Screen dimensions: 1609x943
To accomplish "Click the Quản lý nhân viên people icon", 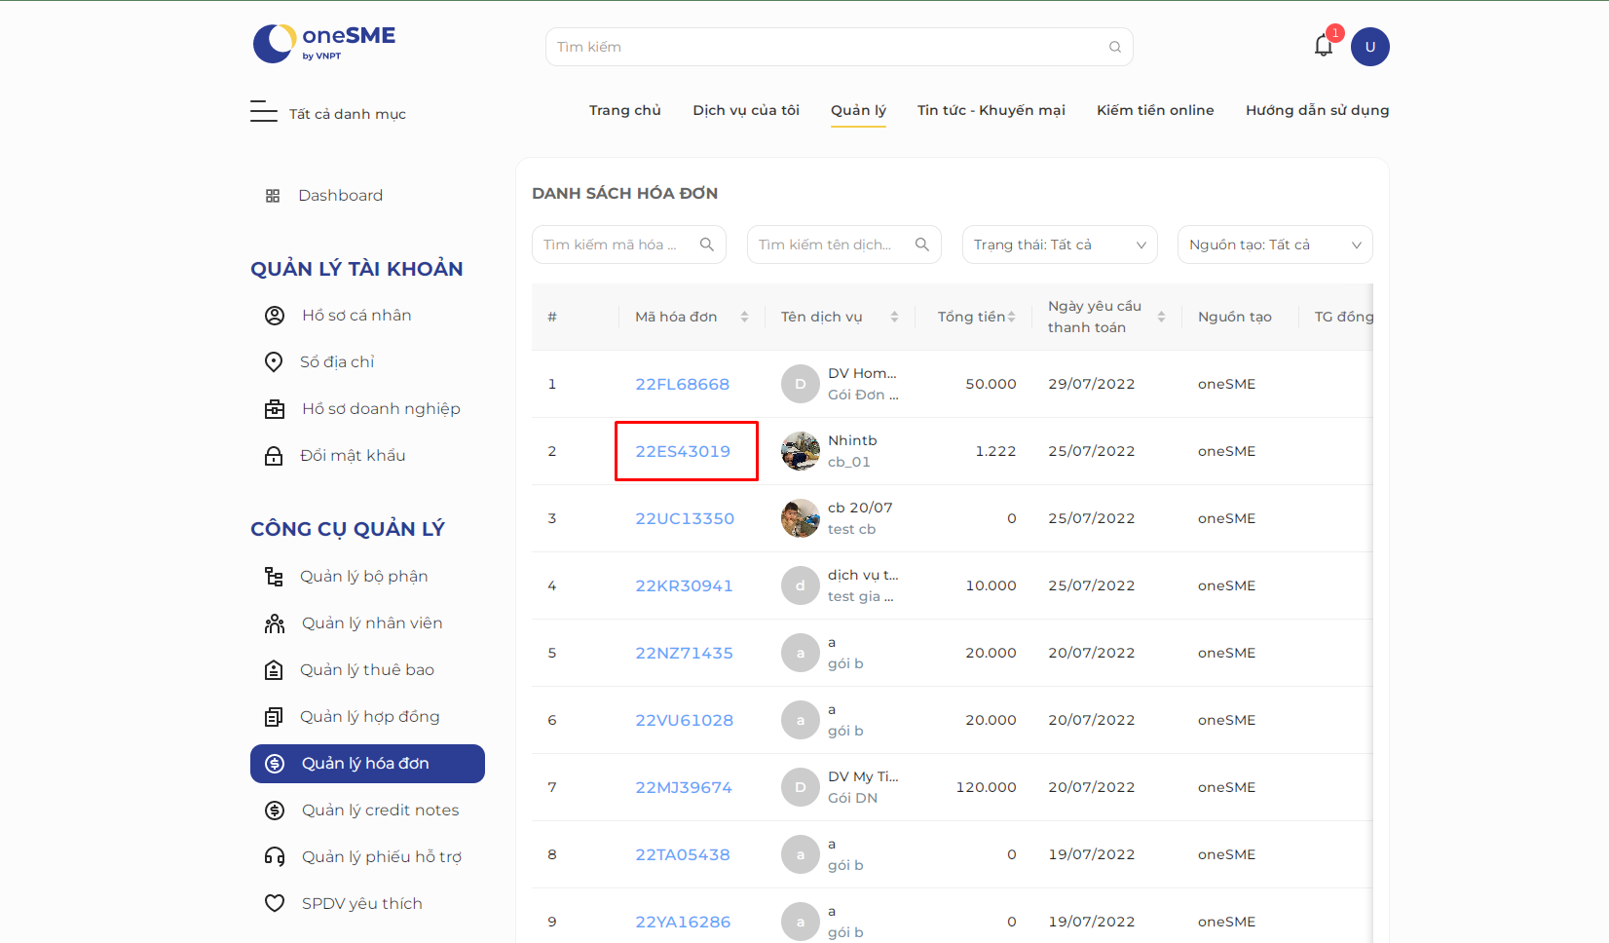I will point(275,623).
